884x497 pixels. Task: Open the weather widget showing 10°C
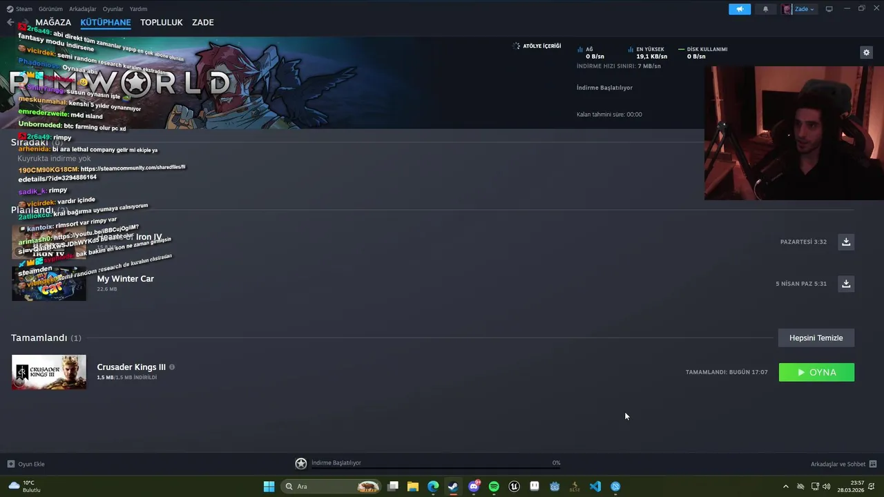point(25,487)
